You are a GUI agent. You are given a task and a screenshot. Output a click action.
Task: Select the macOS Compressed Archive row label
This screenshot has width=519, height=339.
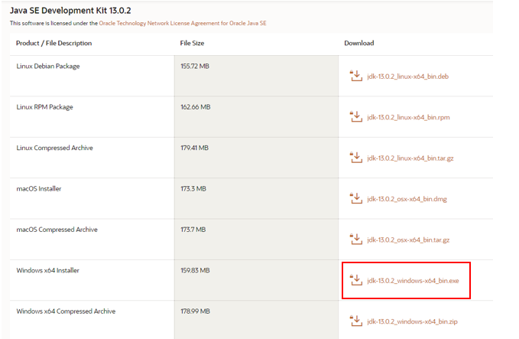coord(57,230)
